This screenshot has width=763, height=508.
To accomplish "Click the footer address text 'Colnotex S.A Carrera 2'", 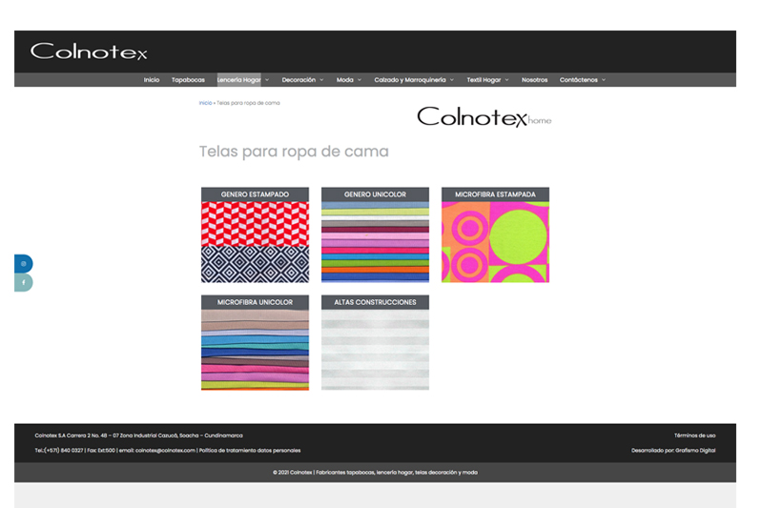I will pos(138,436).
